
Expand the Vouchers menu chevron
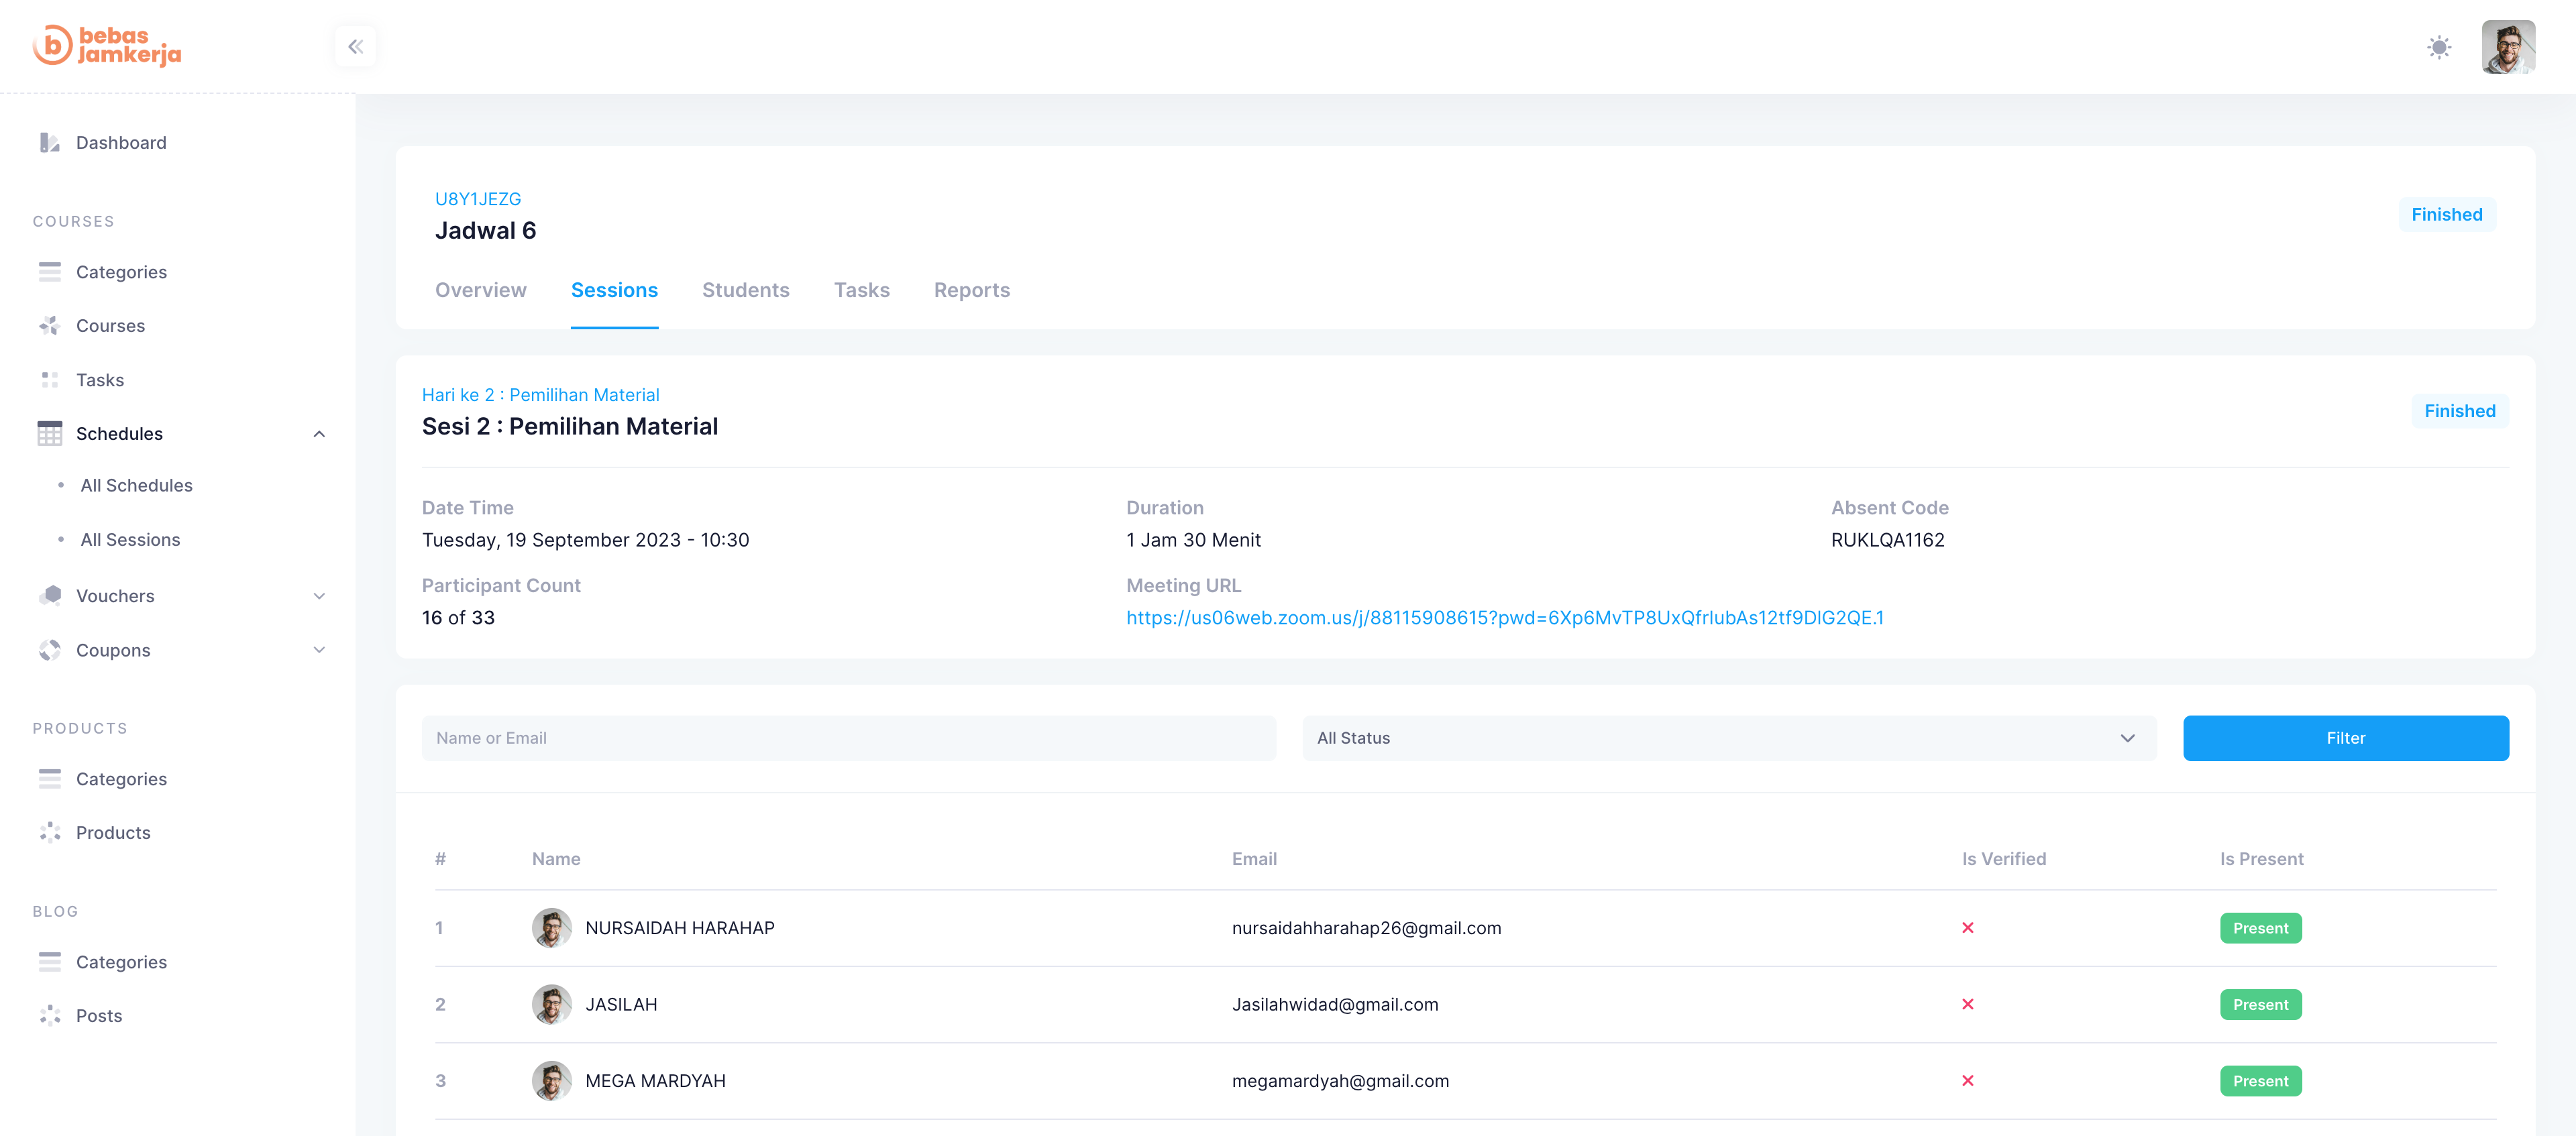pos(319,596)
